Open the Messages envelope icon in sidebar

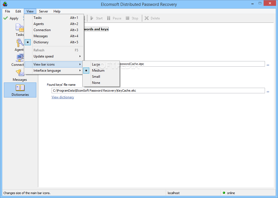pyautogui.click(x=20, y=73)
